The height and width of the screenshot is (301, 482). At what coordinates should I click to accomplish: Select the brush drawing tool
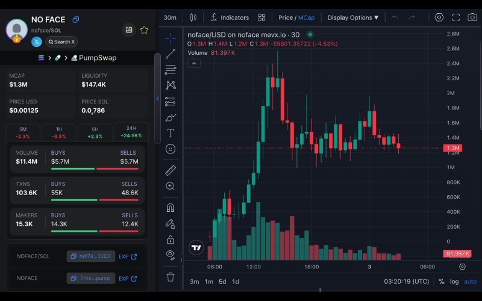[171, 117]
